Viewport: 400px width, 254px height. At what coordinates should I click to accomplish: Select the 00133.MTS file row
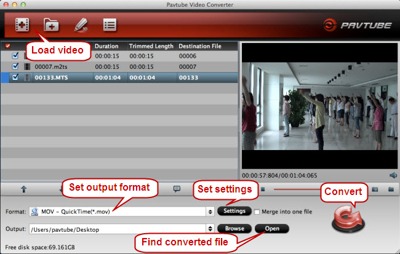click(119, 77)
